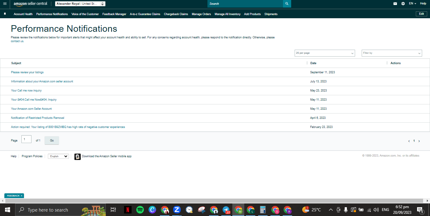Viewport: 430px width, 216px height.
Task: Click the Amazon Seller Central logo
Action: coord(31,4)
